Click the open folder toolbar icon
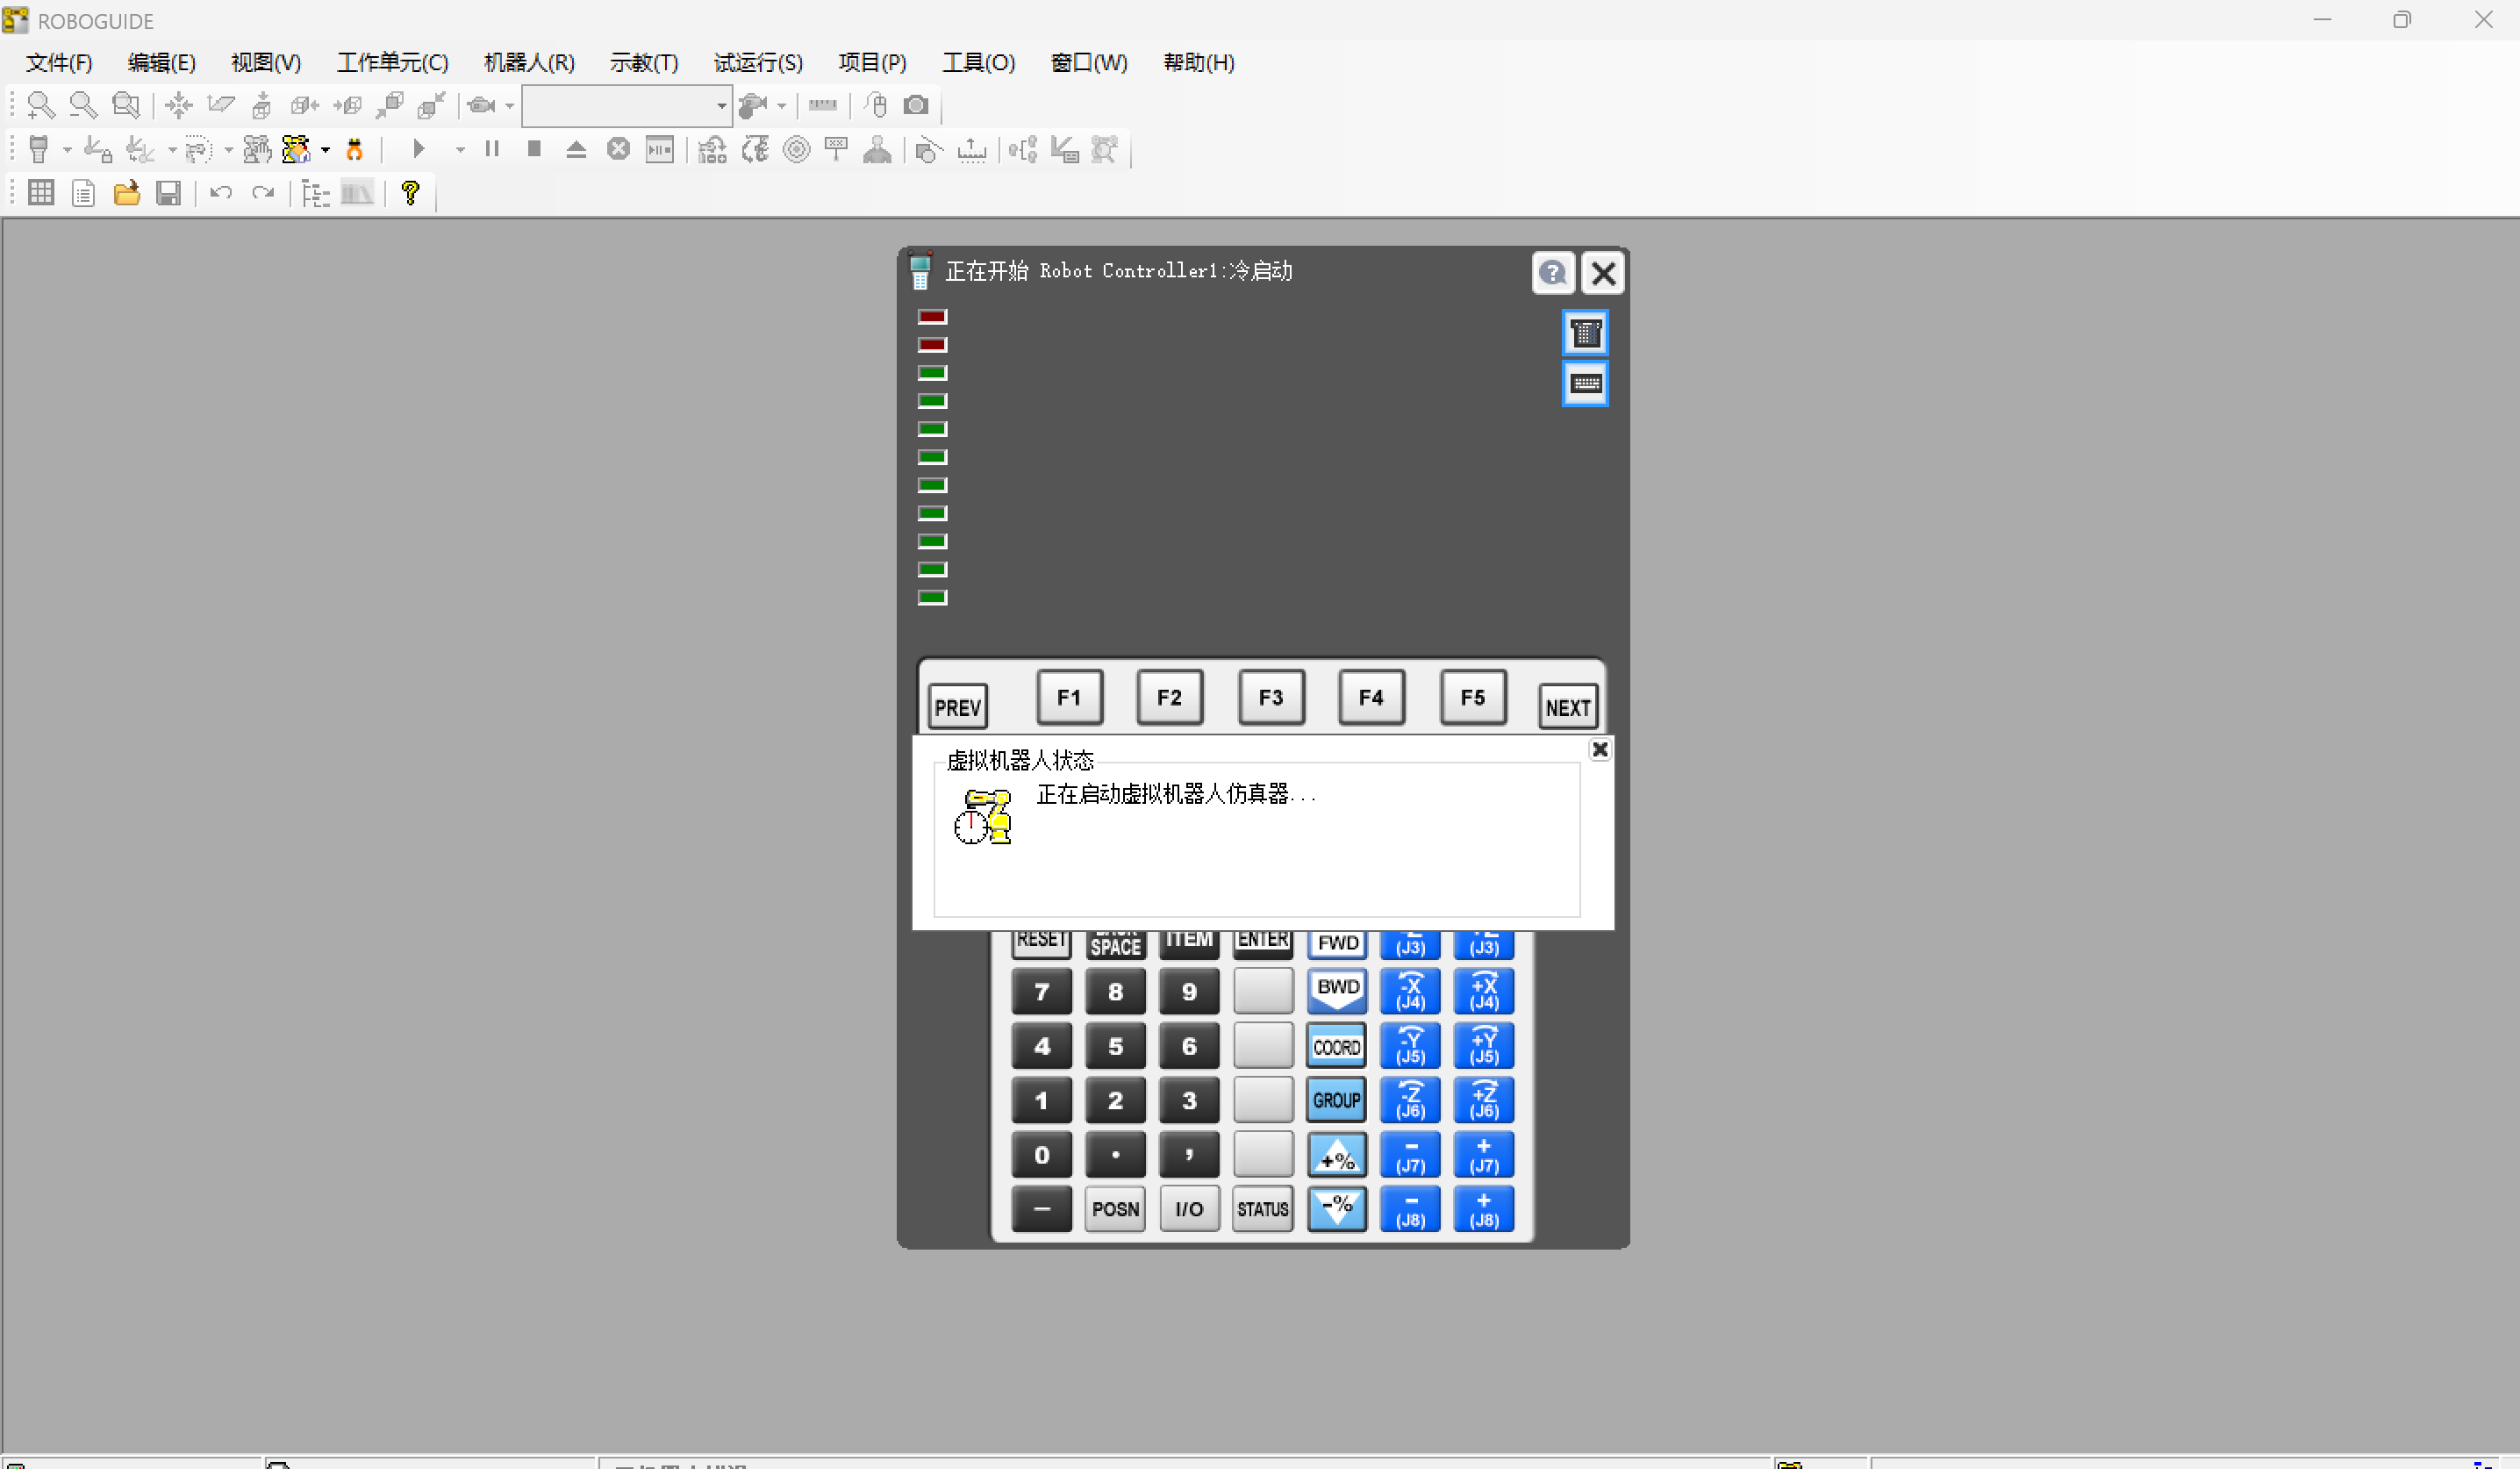This screenshot has width=2520, height=1469. coord(126,193)
